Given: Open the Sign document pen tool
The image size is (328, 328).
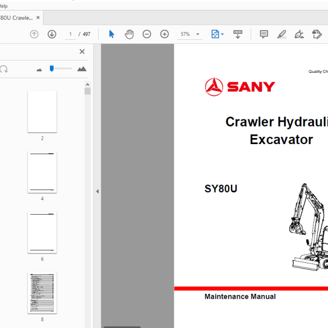Looking at the screenshot, I should (299, 34).
